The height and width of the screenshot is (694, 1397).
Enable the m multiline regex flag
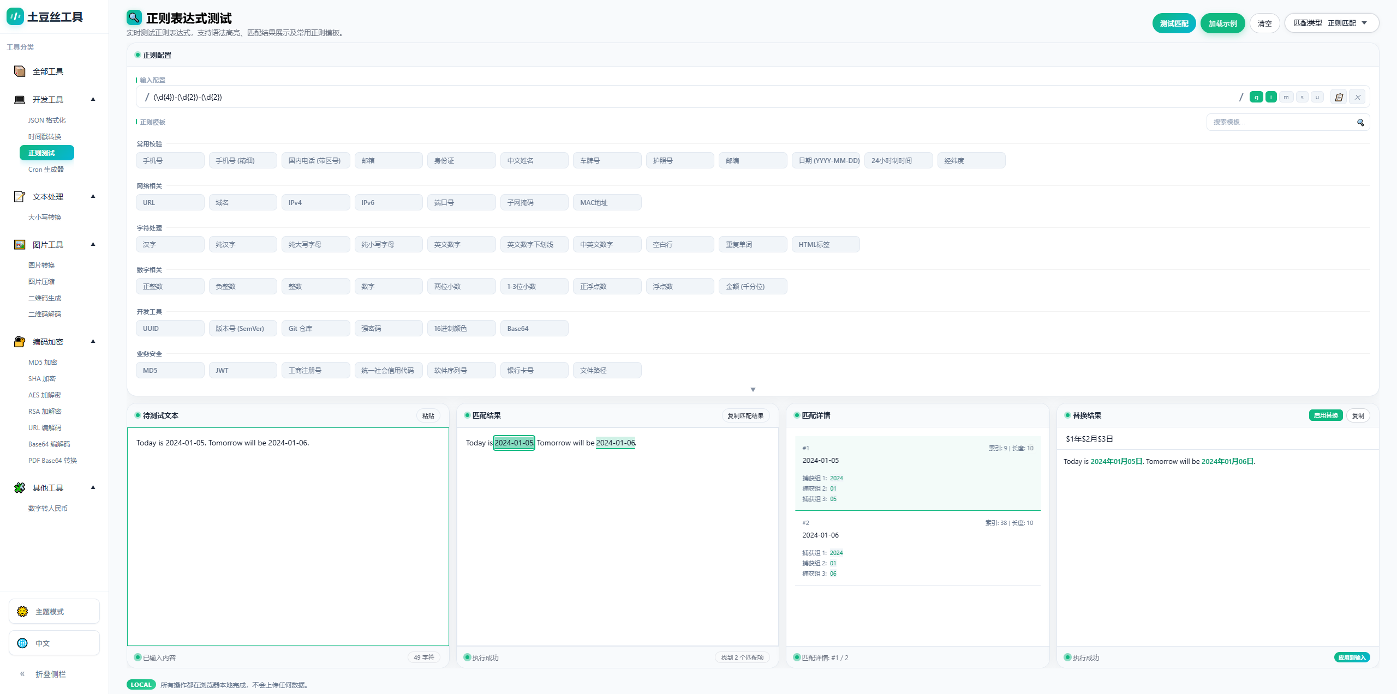(1286, 97)
